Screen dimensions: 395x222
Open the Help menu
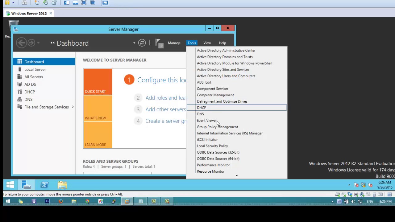click(222, 43)
